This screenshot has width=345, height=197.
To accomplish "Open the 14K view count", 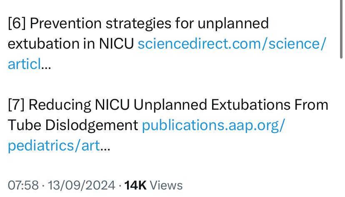I will (135, 185).
